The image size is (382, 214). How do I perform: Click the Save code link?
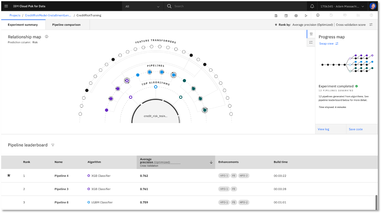[356, 129]
